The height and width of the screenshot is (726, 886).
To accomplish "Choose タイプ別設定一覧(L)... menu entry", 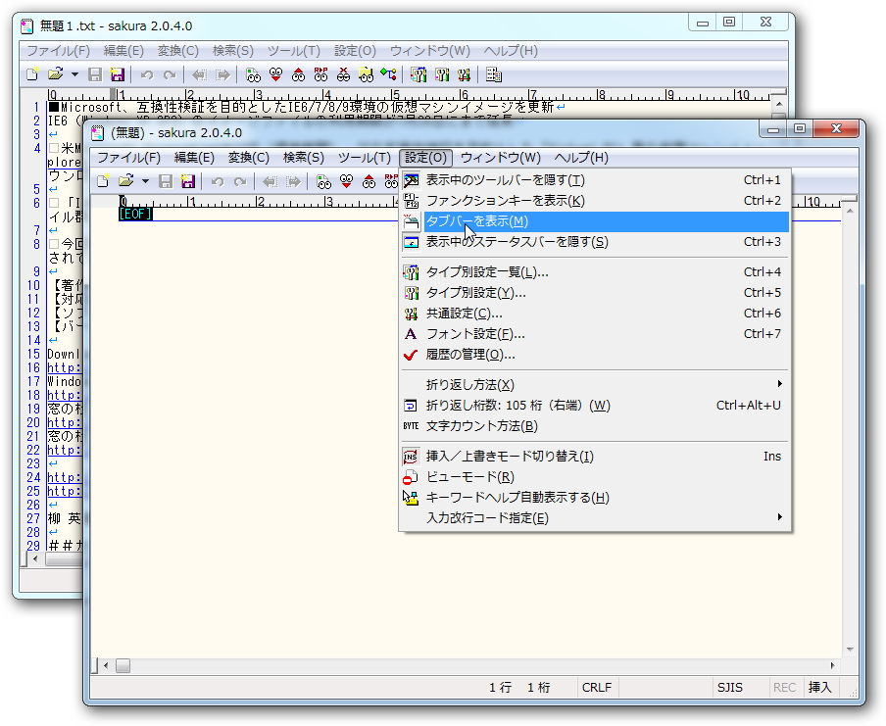I will coord(595,272).
